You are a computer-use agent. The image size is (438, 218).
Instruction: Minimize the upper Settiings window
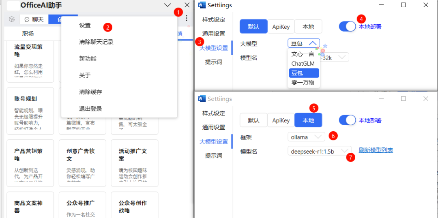(381, 5)
